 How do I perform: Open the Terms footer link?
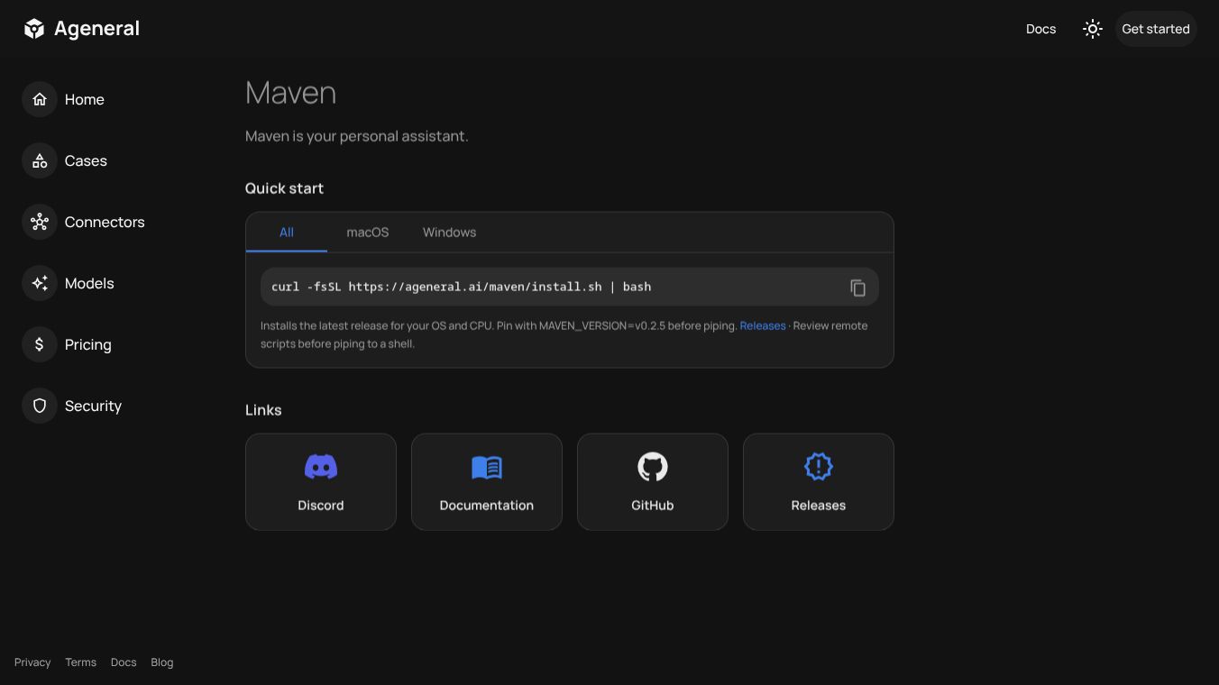coord(80,662)
